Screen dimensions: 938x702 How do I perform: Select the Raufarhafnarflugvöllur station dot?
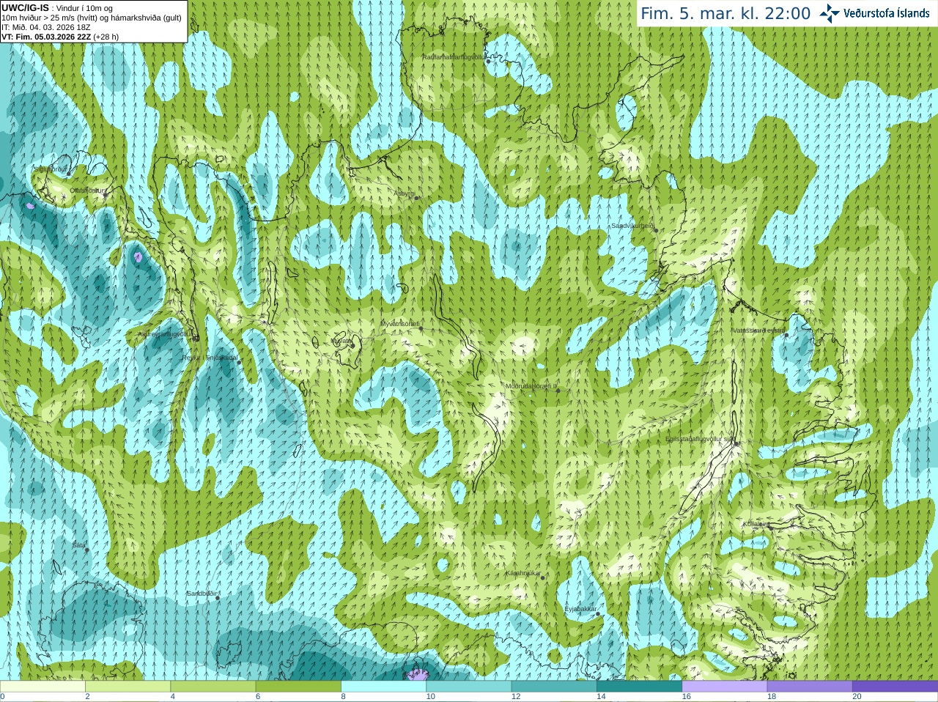coord(488,62)
